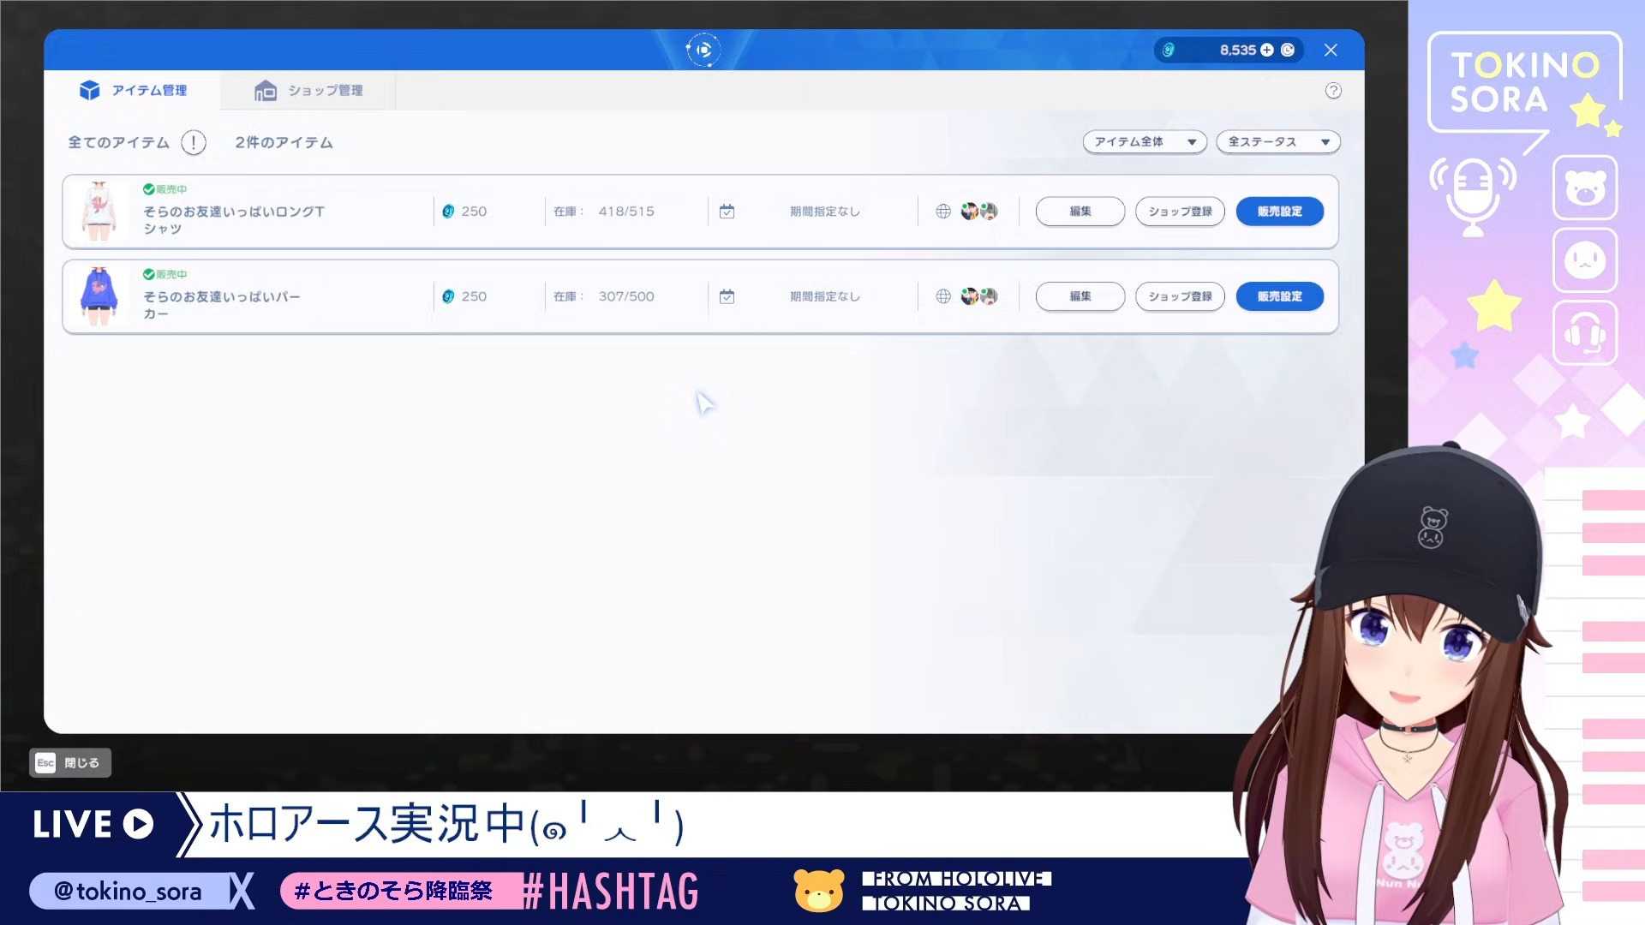Click the calendar icon in パーカー row
The width and height of the screenshot is (1645, 925).
(727, 296)
